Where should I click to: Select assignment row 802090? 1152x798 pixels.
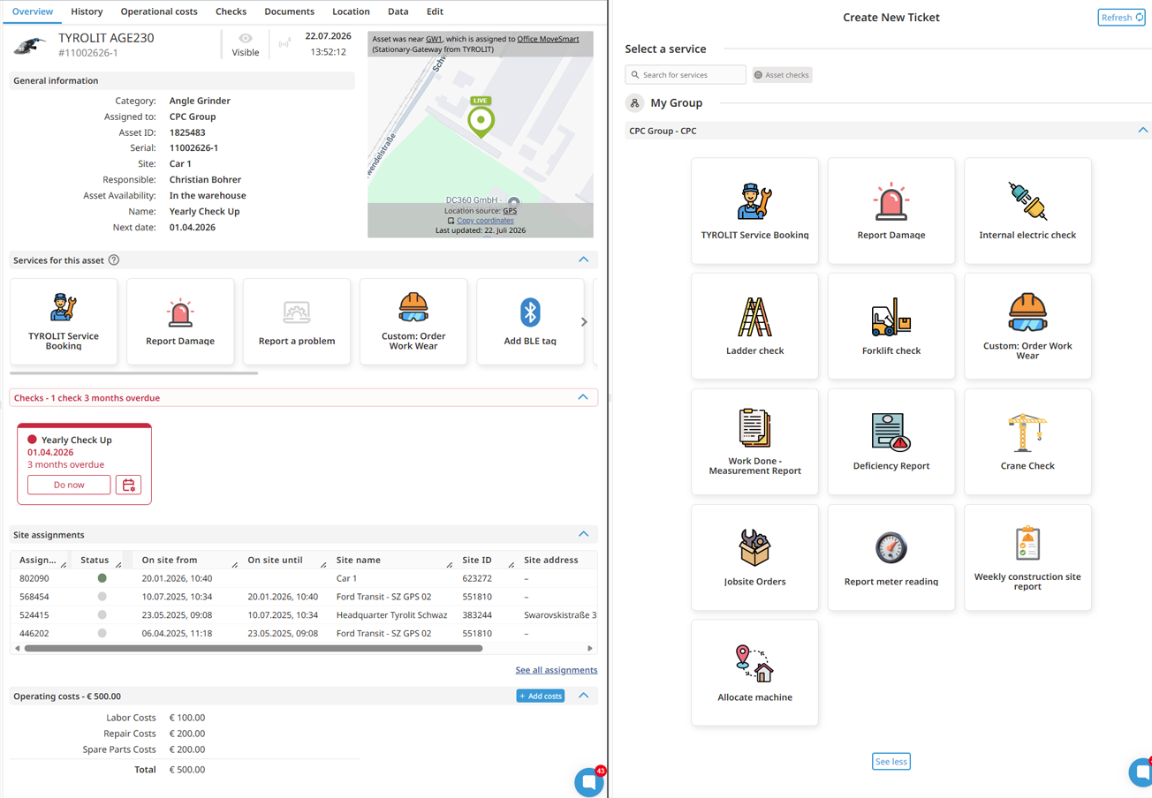(x=304, y=578)
